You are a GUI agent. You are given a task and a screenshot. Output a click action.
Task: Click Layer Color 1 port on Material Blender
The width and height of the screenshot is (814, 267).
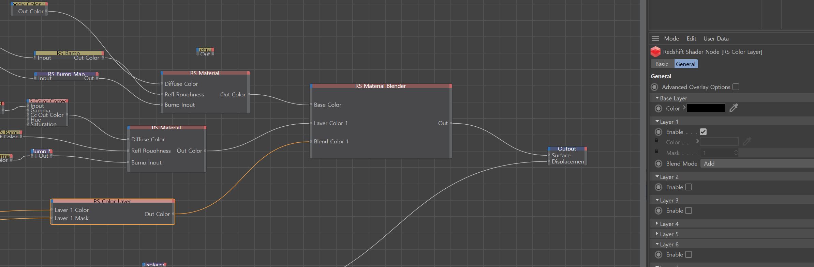click(x=311, y=123)
